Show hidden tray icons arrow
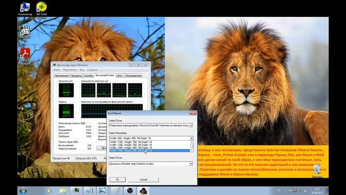Screen dimensions: 346x195 (285, 191)
